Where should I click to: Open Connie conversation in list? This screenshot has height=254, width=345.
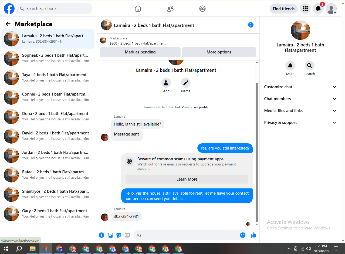tap(48, 97)
